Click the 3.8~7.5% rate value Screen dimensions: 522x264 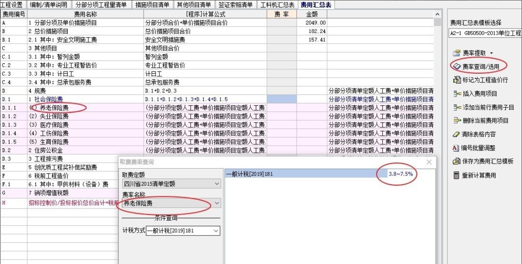coord(400,174)
